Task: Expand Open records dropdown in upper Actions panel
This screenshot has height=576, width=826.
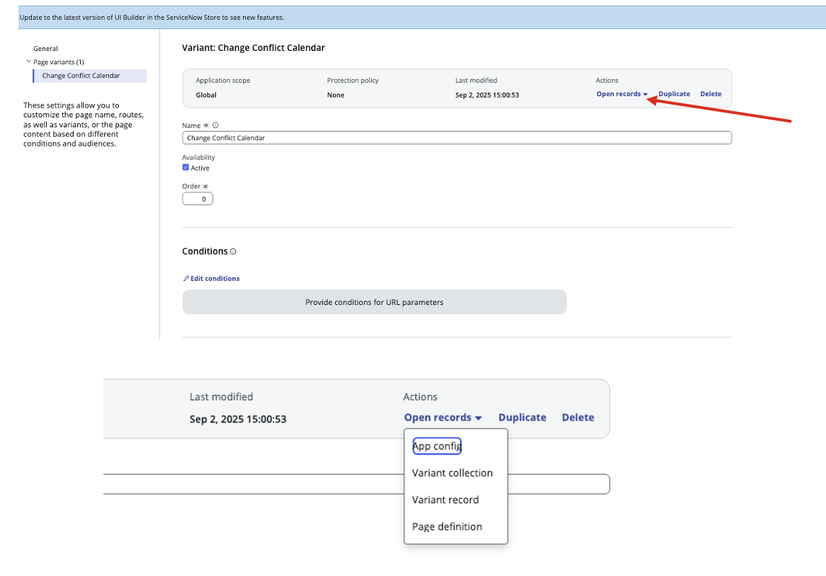Action: click(622, 94)
